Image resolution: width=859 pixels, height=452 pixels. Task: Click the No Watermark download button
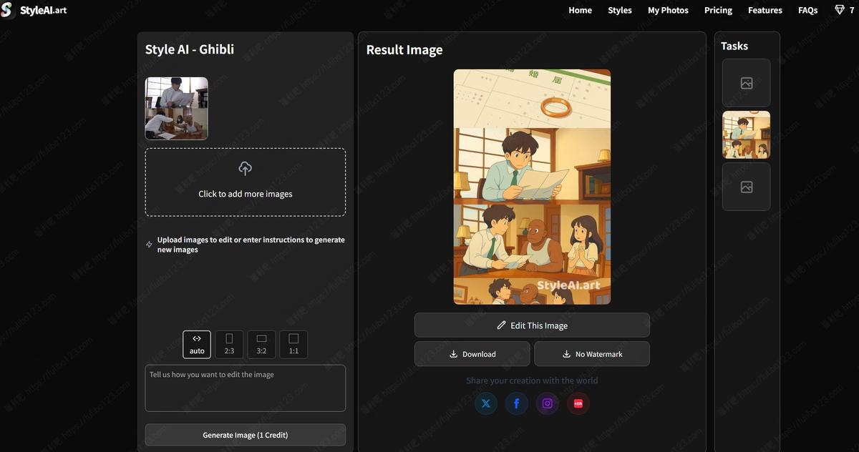592,354
